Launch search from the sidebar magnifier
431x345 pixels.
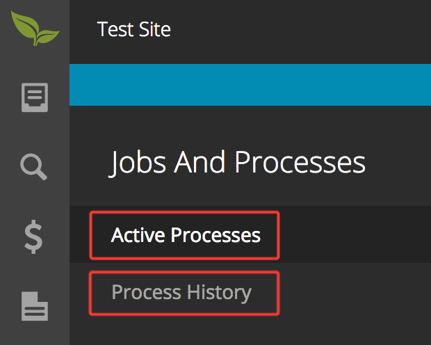(34, 167)
